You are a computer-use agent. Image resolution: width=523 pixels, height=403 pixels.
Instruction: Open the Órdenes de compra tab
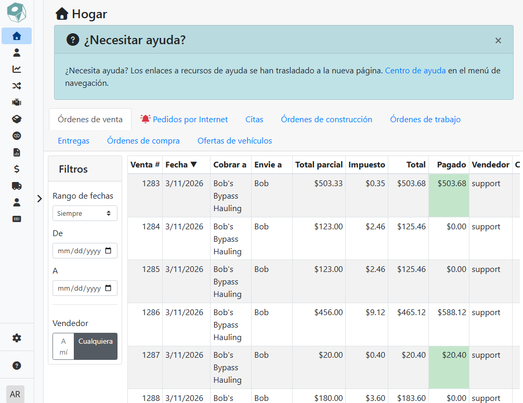click(x=143, y=141)
